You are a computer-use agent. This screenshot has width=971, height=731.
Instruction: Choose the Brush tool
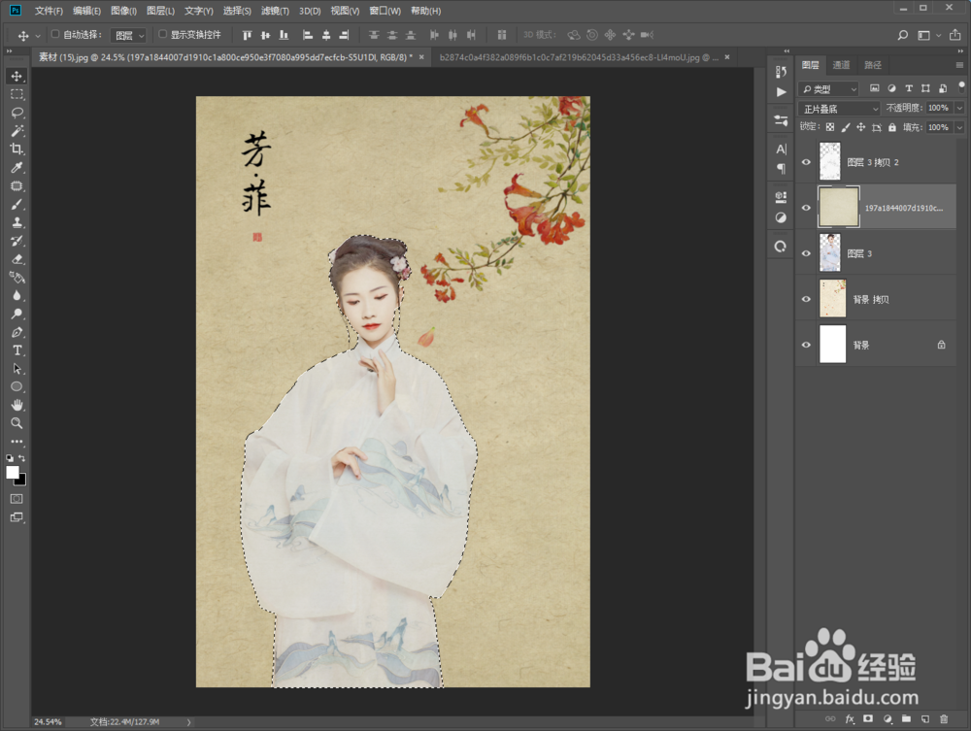pos(17,204)
